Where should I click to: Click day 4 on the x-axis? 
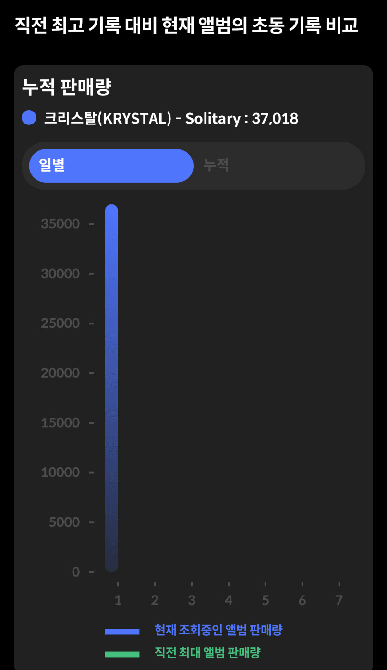point(229,600)
